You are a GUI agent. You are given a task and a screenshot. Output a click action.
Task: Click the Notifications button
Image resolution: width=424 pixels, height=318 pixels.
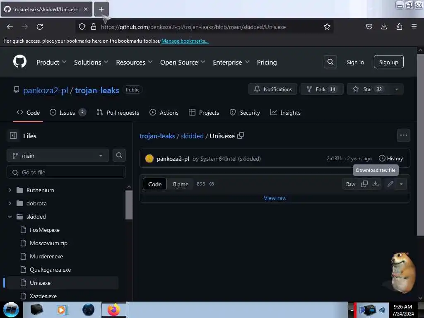point(273,89)
